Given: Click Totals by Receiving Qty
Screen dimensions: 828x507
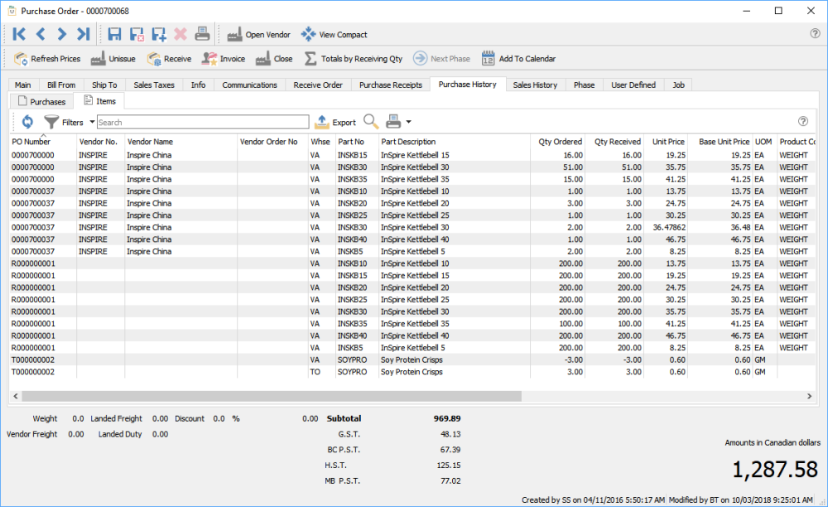Looking at the screenshot, I should tap(354, 59).
